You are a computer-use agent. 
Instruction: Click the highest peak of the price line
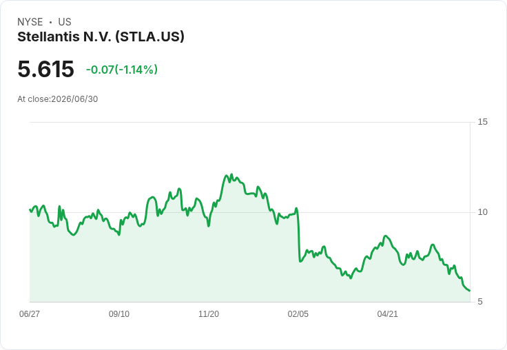[231, 174]
